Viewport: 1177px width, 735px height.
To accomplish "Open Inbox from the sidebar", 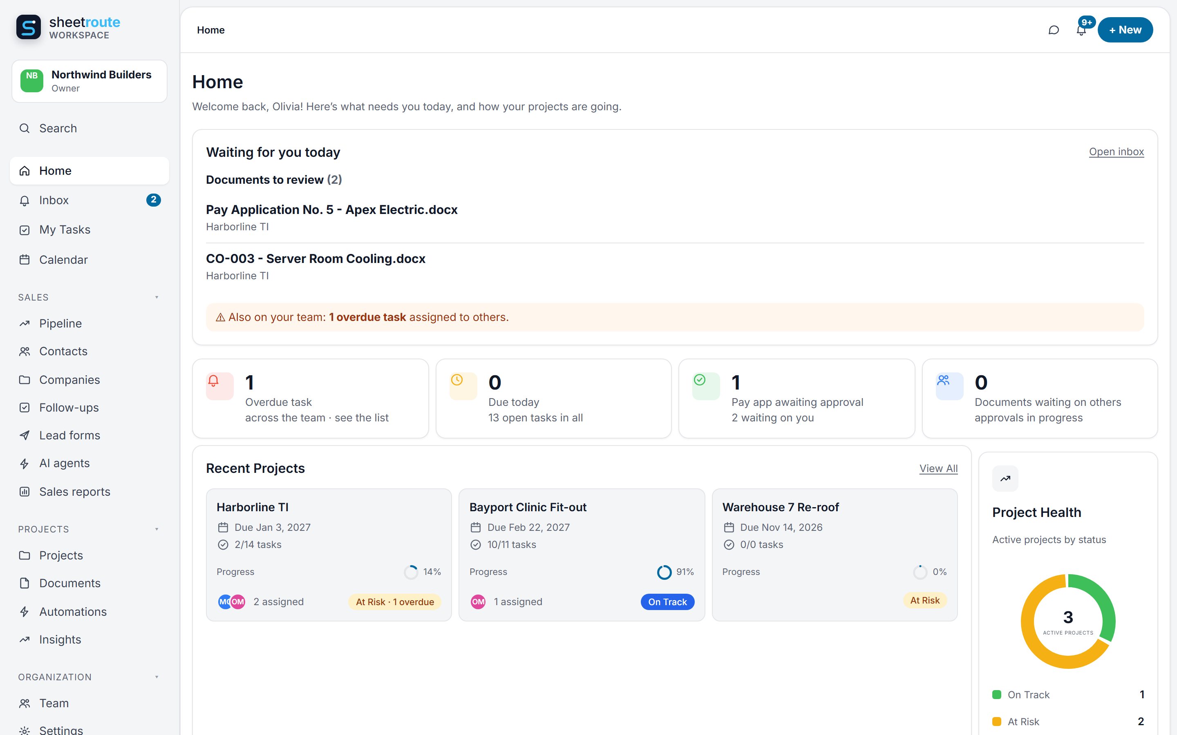I will tap(90, 200).
